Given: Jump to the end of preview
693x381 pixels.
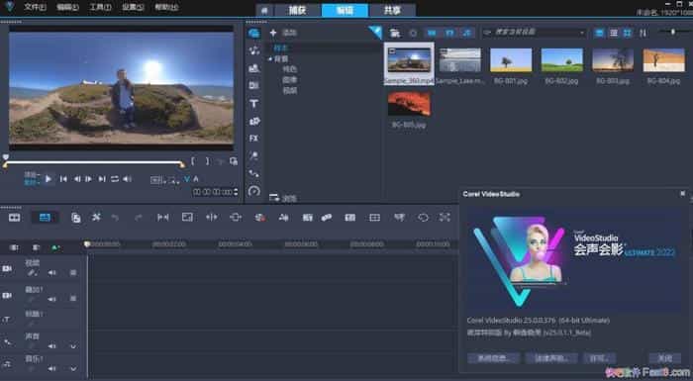Looking at the screenshot, I should pyautogui.click(x=102, y=179).
